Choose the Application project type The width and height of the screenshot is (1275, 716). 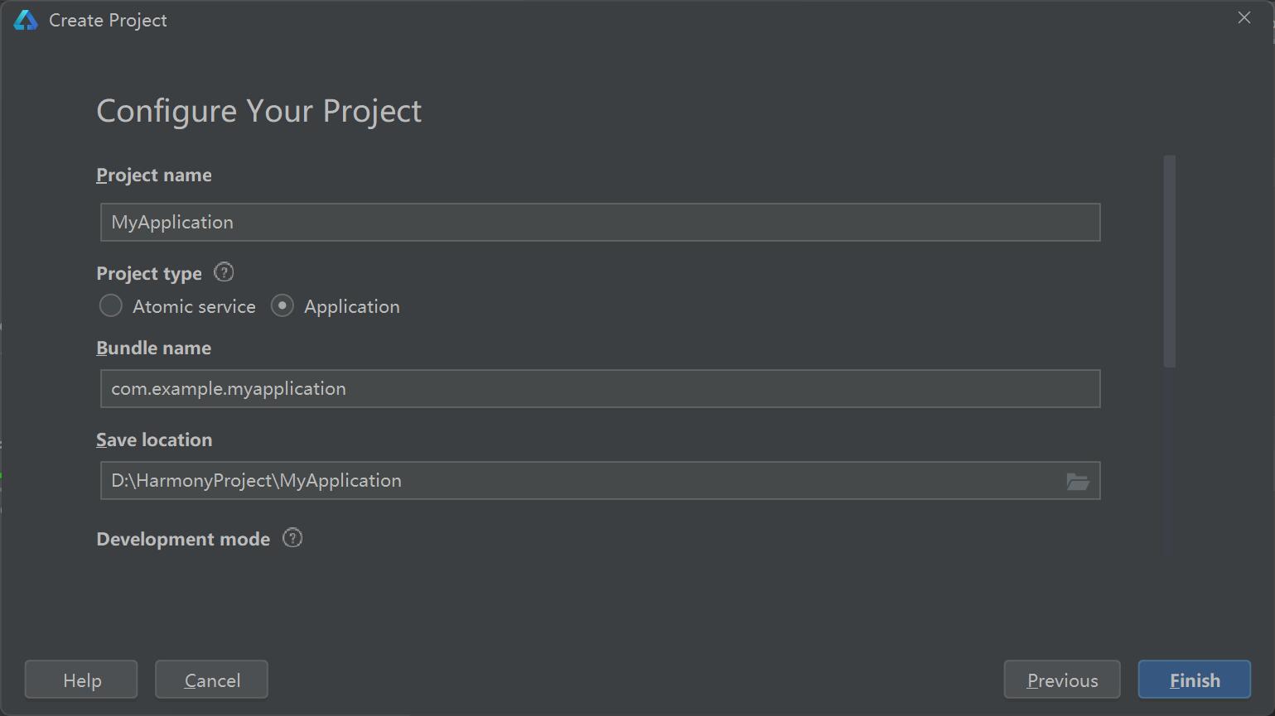click(x=283, y=306)
